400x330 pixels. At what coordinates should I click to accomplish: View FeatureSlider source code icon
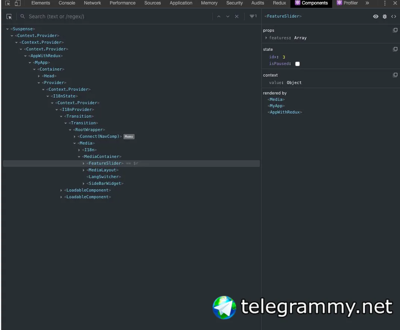[394, 16]
